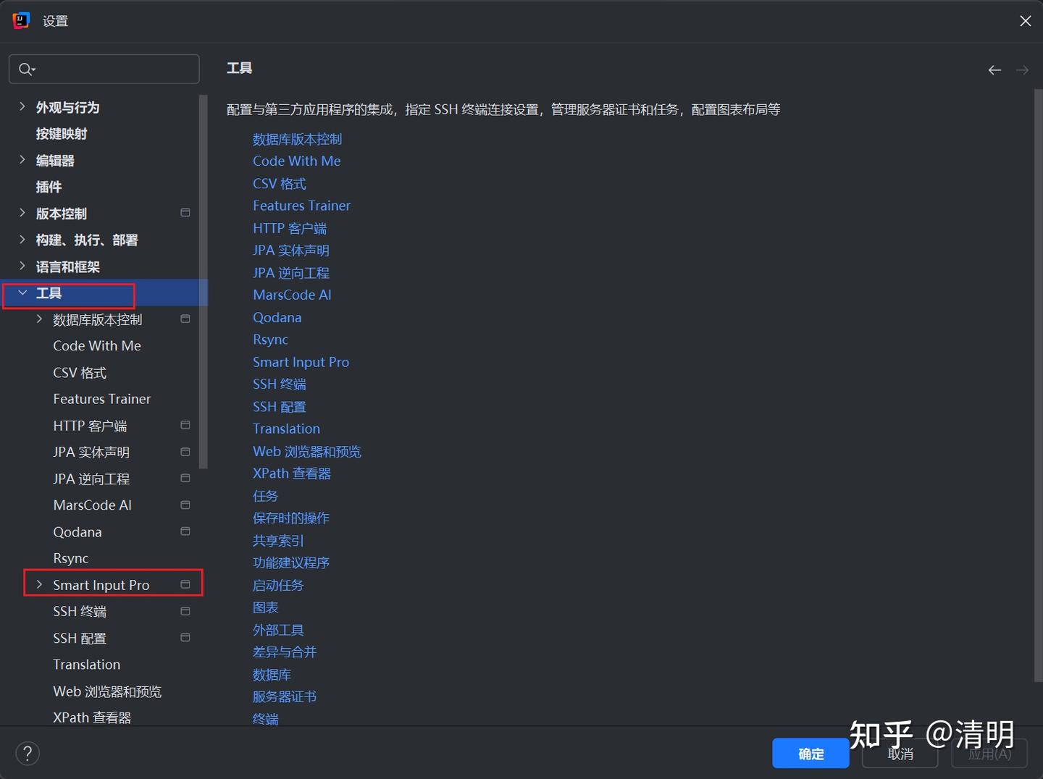The image size is (1043, 779).
Task: Select Features Trainer in the sidebar
Action: click(101, 398)
